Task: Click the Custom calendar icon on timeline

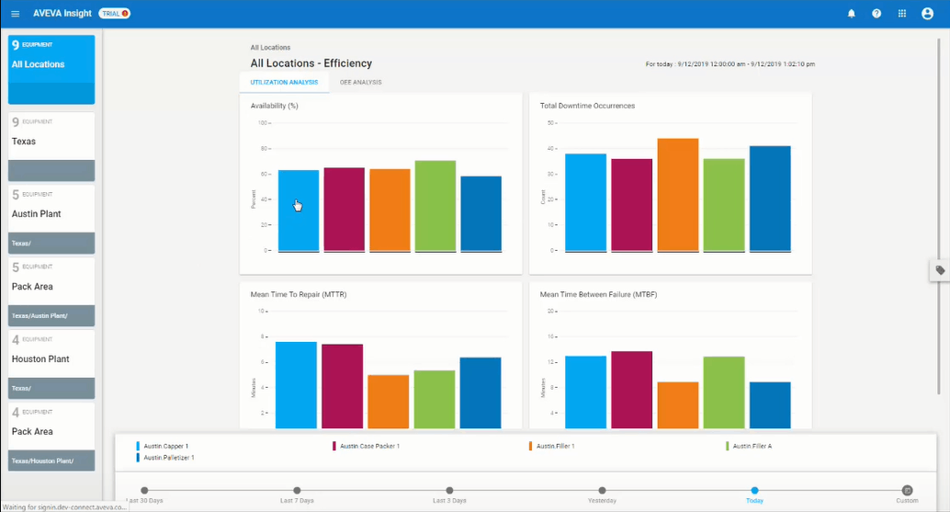Action: [x=907, y=491]
